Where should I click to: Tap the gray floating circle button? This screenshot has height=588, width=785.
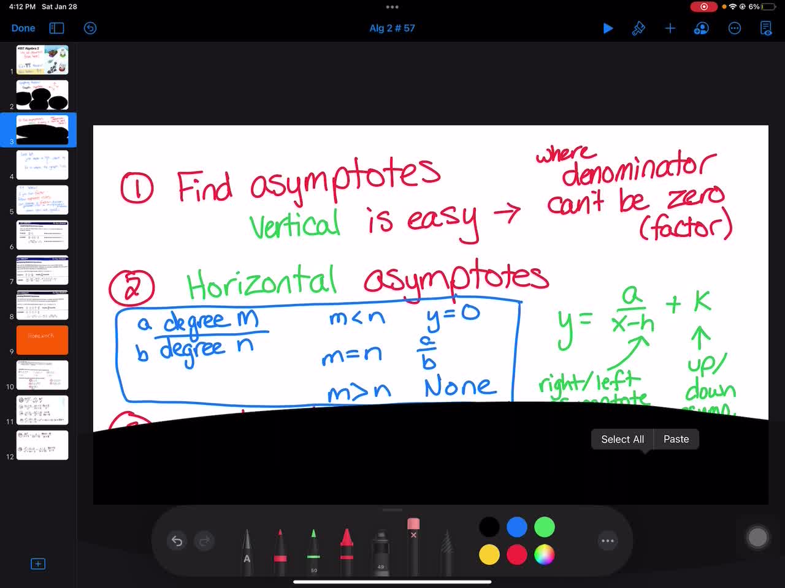coord(757,537)
